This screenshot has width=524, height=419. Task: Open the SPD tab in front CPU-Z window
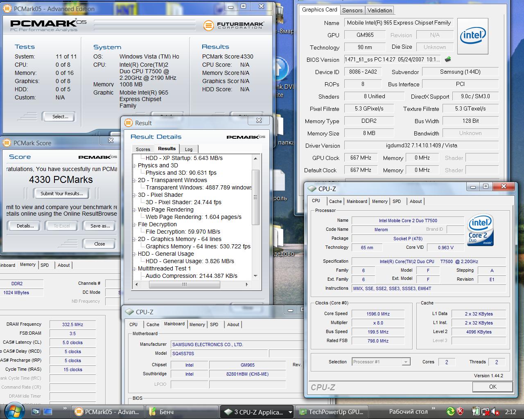coord(397,201)
